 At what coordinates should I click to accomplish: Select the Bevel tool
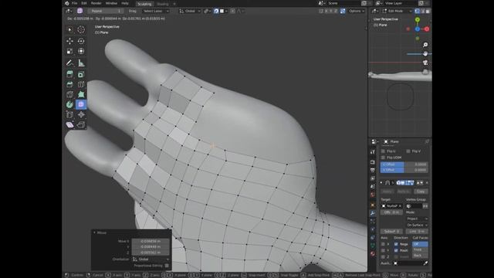coord(69,84)
